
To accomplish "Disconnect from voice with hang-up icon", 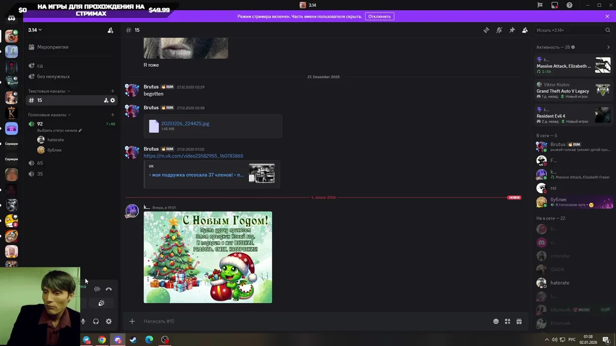I will (109, 289).
